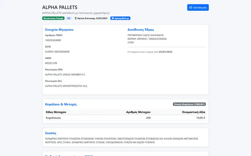
Task: Click the Σύνολο Κεφαλαίου 2.000,00 € badge
Action: (189, 104)
